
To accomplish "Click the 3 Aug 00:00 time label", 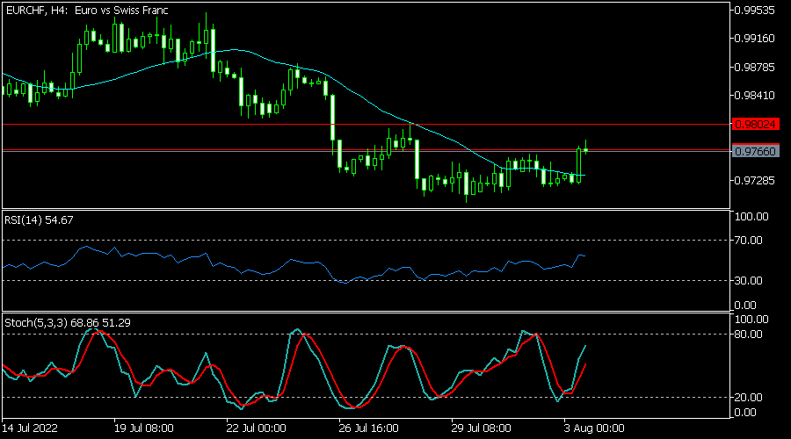I will 594,428.
